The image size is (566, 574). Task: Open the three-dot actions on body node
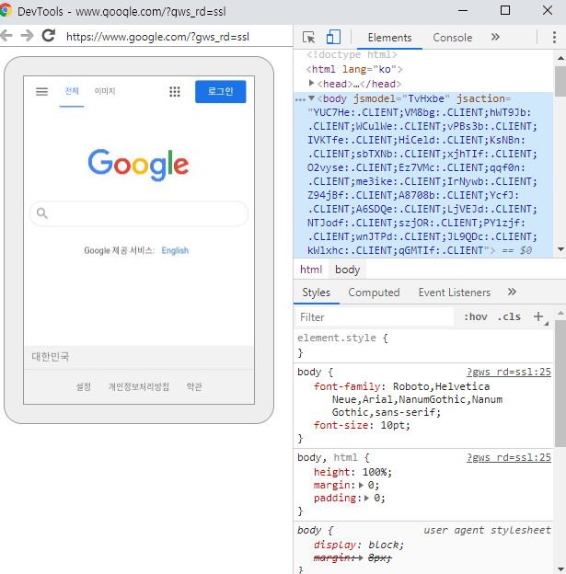[x=300, y=99]
